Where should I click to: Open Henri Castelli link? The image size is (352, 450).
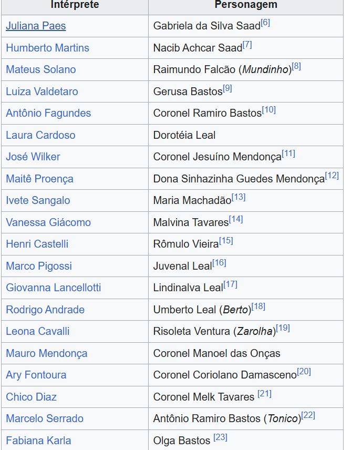37,244
